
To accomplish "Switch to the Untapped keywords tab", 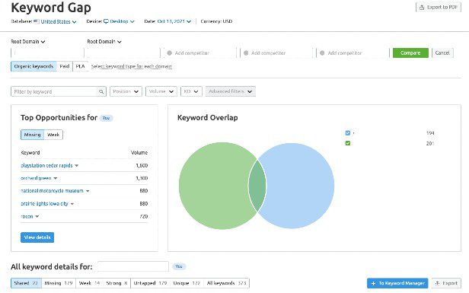I will pos(150,283).
